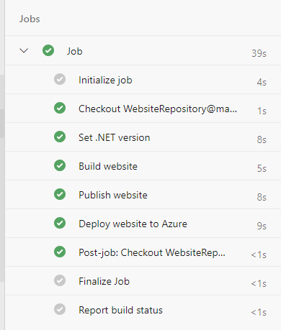Image resolution: width=281 pixels, height=330 pixels.
Task: Collapse the Job steps with the chevron
Action: pos(24,50)
